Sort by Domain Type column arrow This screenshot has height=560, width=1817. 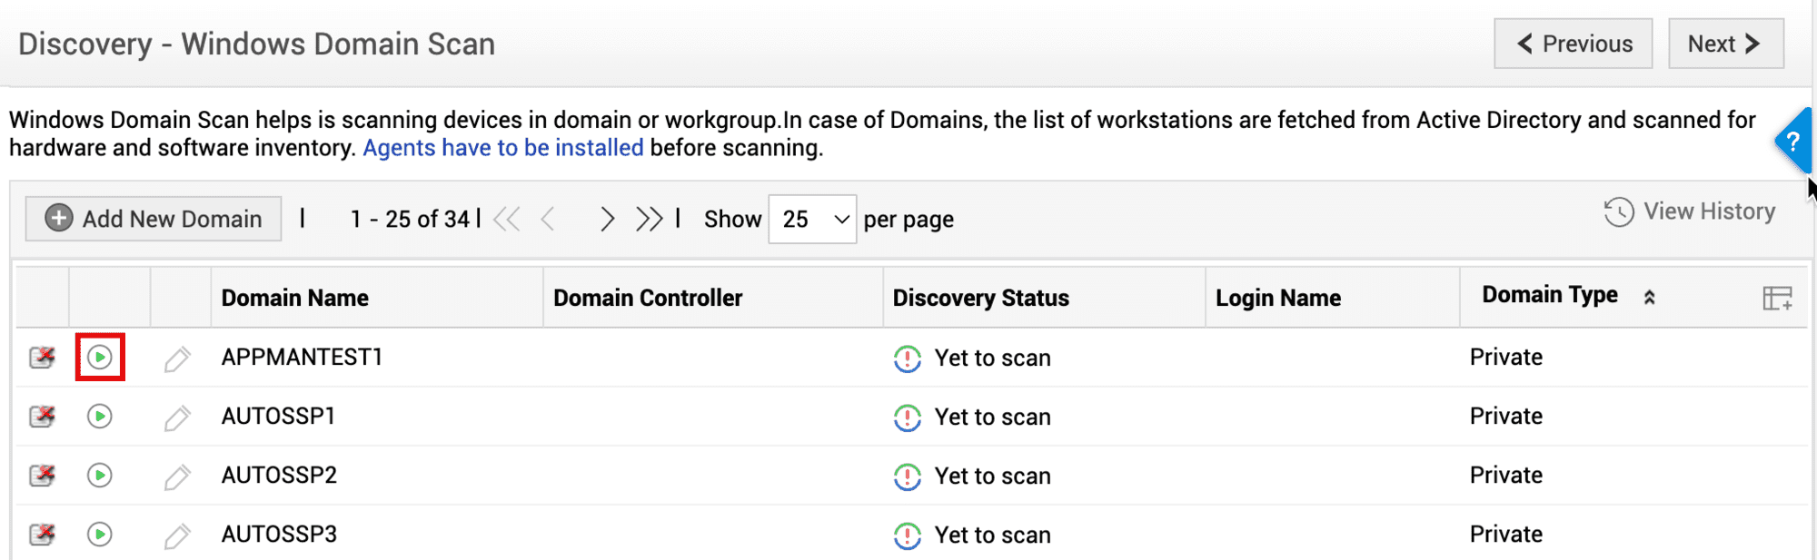[x=1649, y=297]
